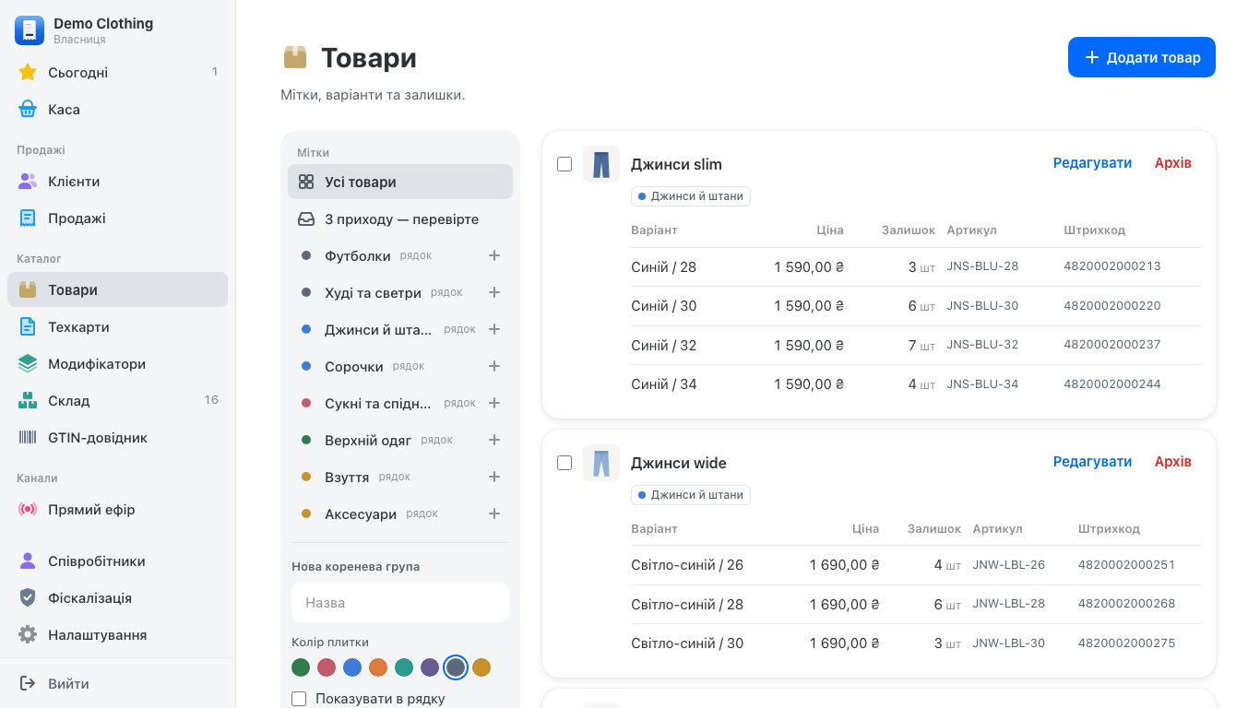Focus the Назва new group input
This screenshot has height=708, width=1260.
pyautogui.click(x=400, y=602)
